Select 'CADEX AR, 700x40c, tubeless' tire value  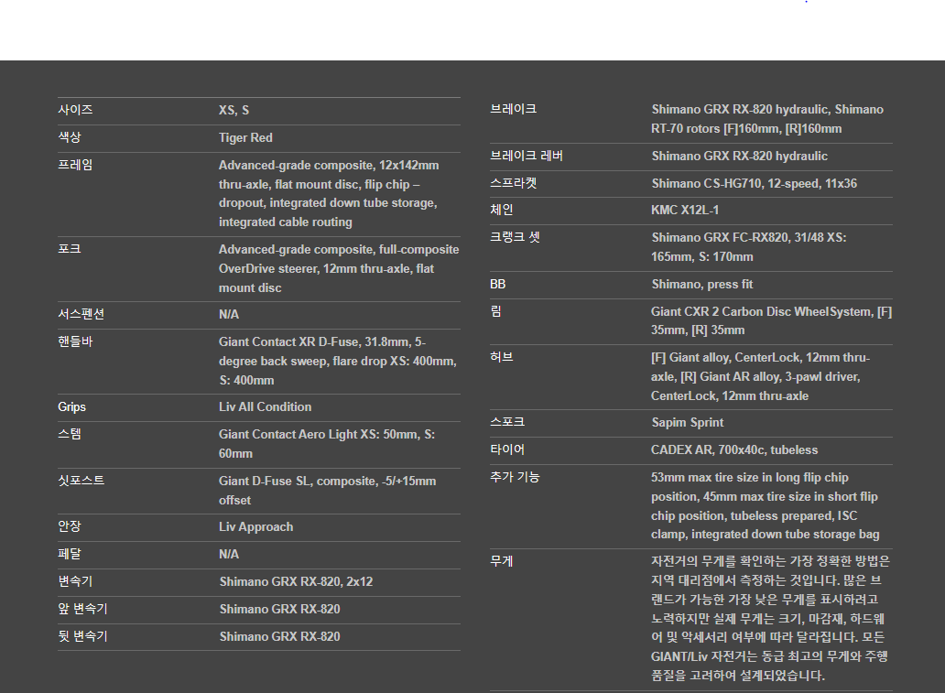(734, 450)
